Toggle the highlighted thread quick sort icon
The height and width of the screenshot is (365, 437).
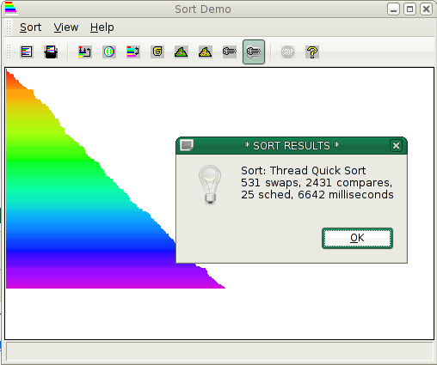254,52
